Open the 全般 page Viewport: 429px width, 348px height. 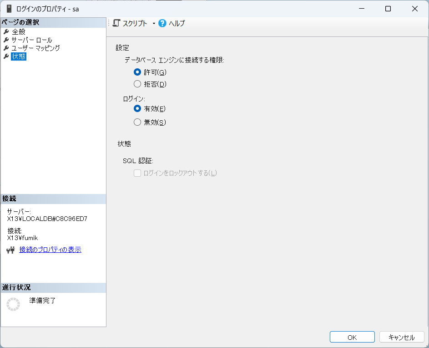19,32
